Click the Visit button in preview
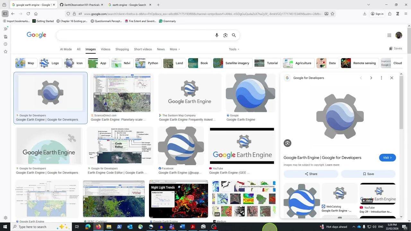The height and width of the screenshot is (231, 411). point(388,158)
